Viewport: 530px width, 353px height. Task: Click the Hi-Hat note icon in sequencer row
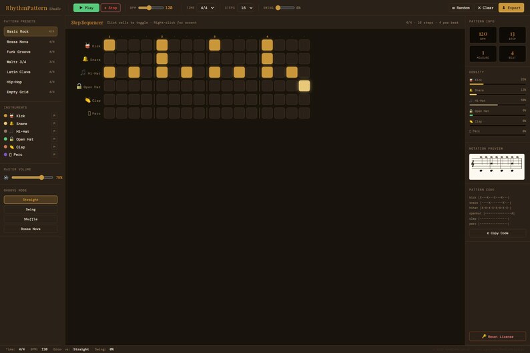tap(83, 73)
